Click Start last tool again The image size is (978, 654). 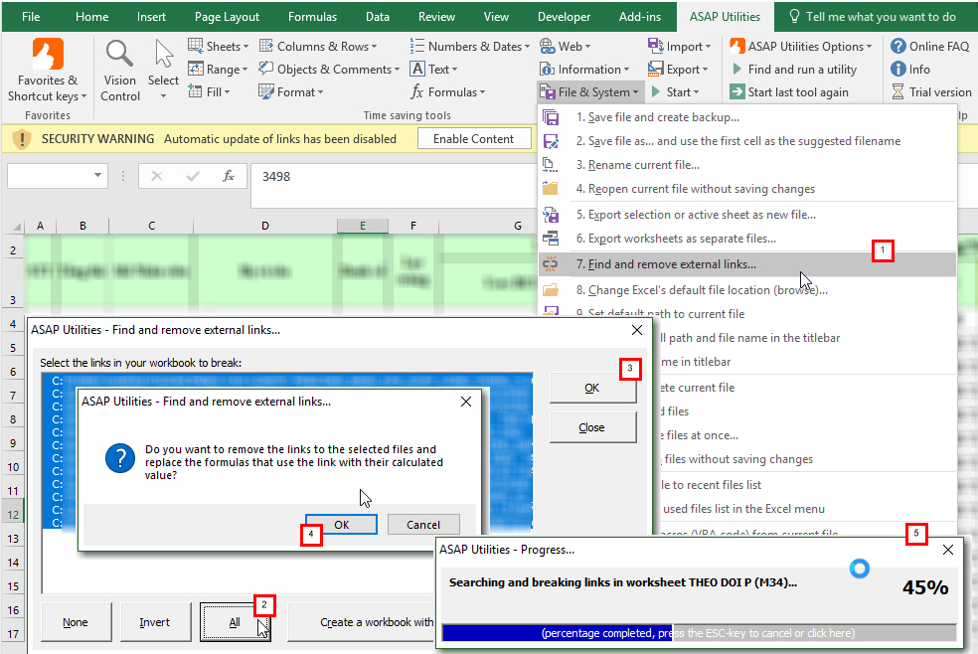[x=789, y=92]
